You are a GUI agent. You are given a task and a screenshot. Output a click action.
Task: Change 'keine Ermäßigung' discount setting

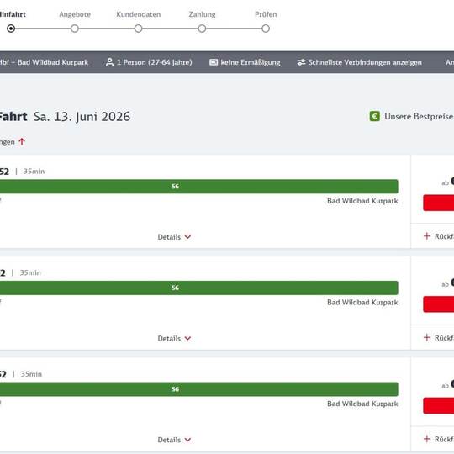[251, 62]
